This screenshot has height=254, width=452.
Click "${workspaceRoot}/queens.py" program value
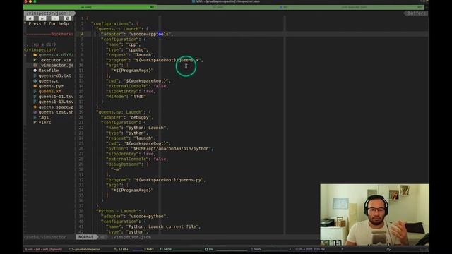pyautogui.click(x=169, y=180)
